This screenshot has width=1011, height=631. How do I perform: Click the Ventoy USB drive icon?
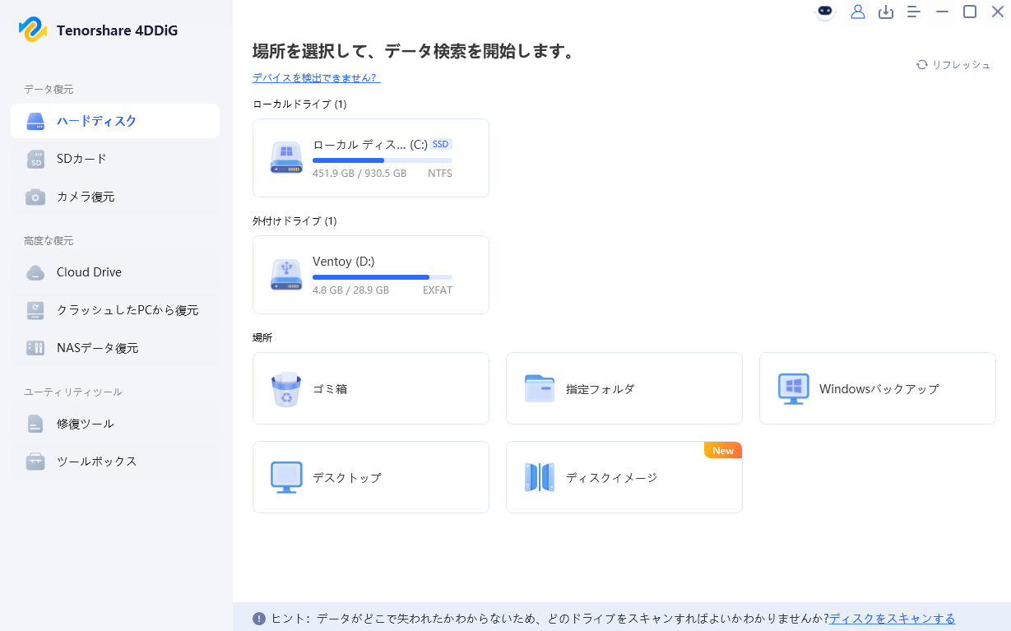pyautogui.click(x=286, y=274)
